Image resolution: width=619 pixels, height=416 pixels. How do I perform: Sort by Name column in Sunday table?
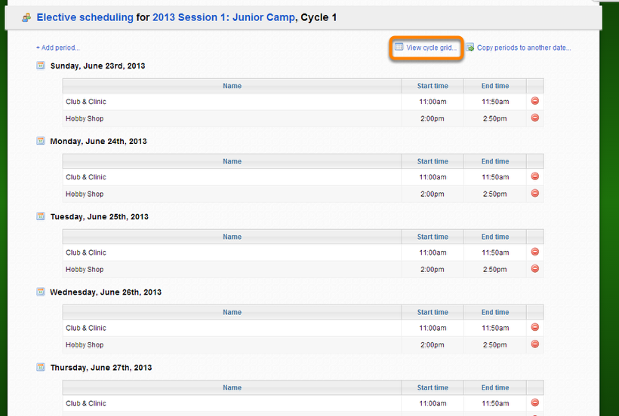point(232,86)
